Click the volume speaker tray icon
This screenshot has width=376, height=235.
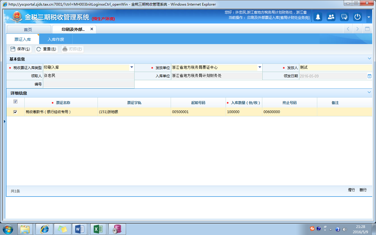pos(345,229)
